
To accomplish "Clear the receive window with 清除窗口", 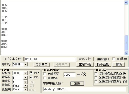I will coord(103,59).
